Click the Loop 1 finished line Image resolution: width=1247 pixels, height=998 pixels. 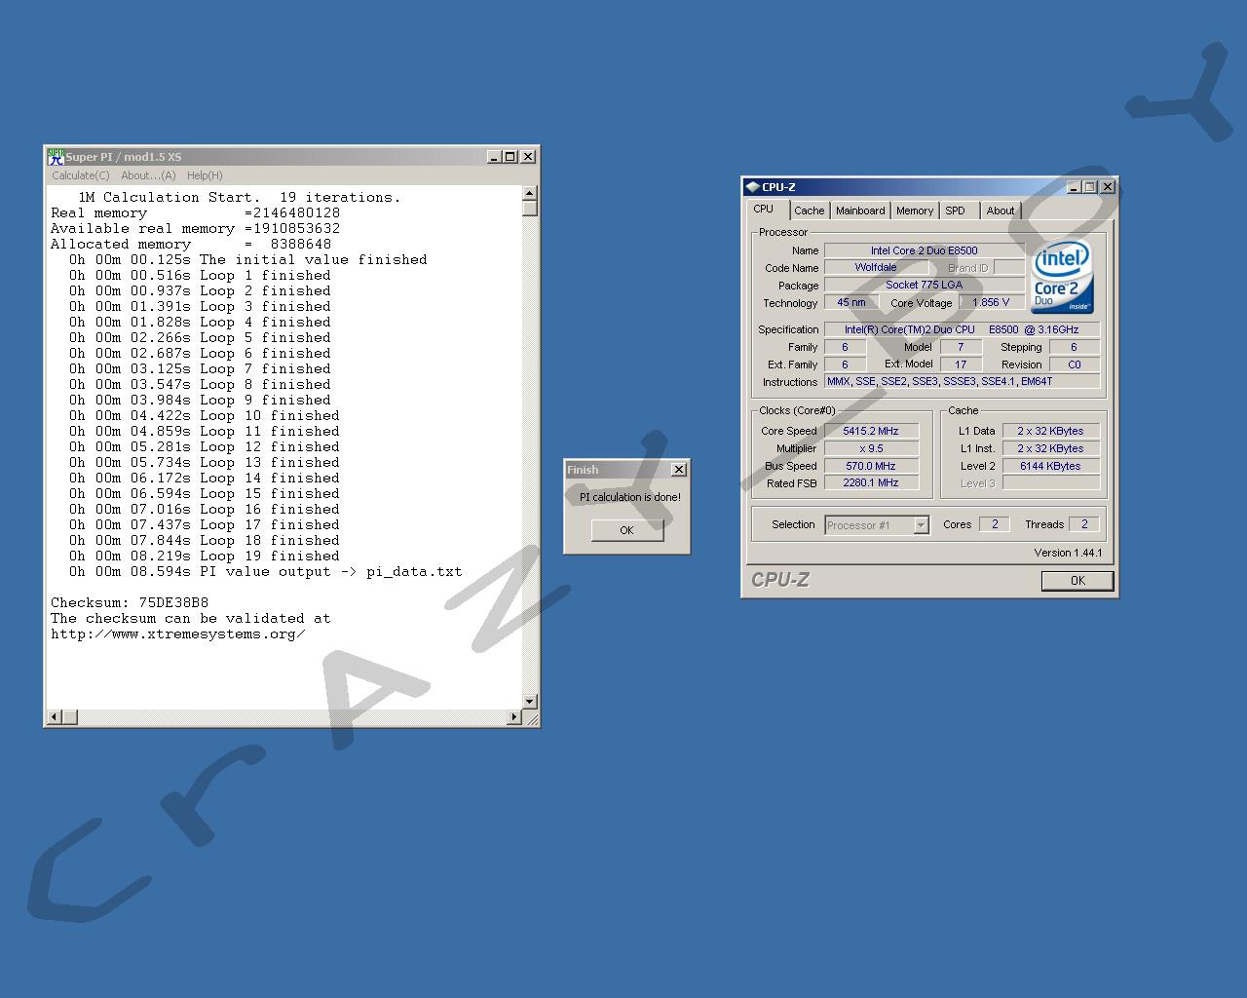point(200,275)
